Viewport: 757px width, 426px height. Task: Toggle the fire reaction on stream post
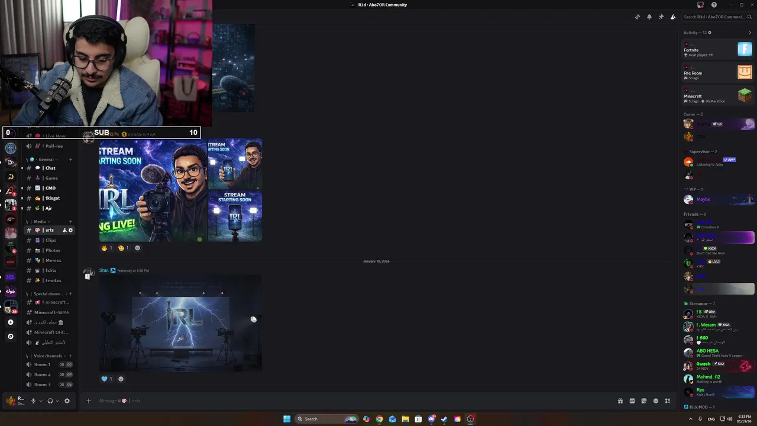pyautogui.click(x=106, y=248)
